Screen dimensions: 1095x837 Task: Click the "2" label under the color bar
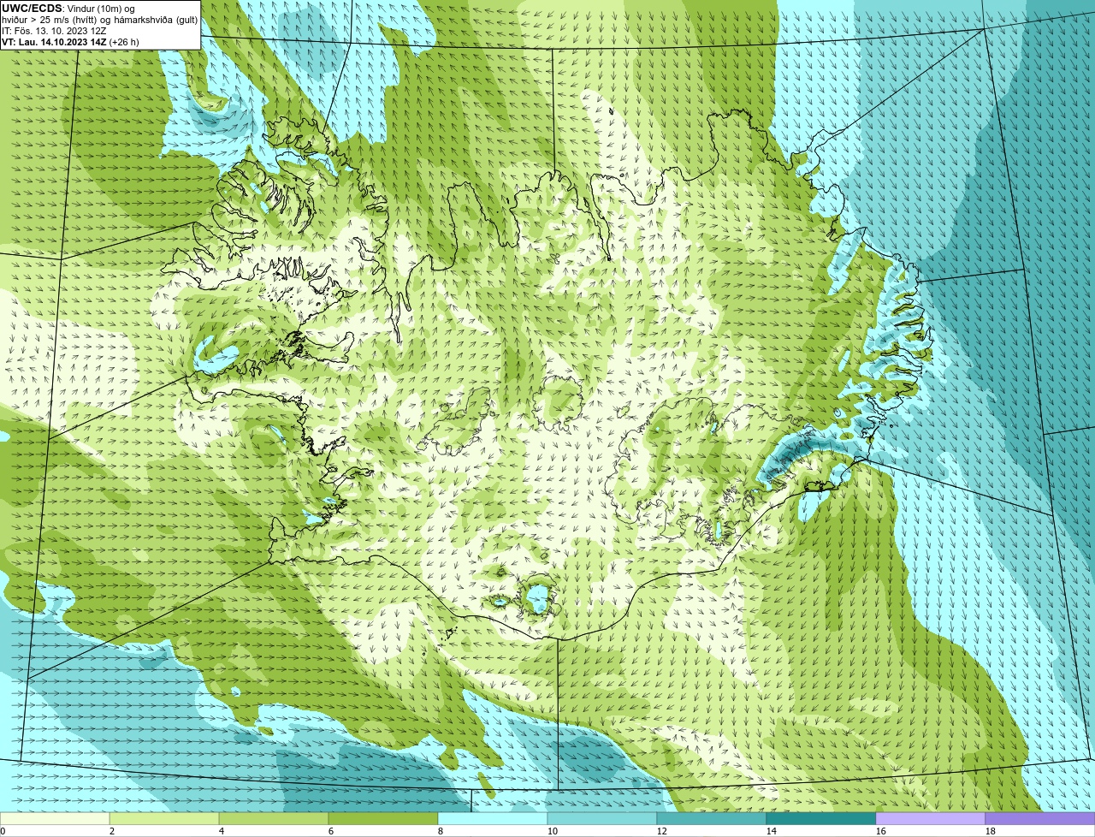tap(112, 831)
